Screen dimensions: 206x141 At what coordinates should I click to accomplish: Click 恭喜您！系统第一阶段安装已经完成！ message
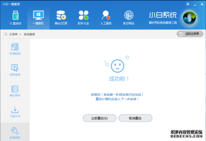pyautogui.click(x=117, y=95)
